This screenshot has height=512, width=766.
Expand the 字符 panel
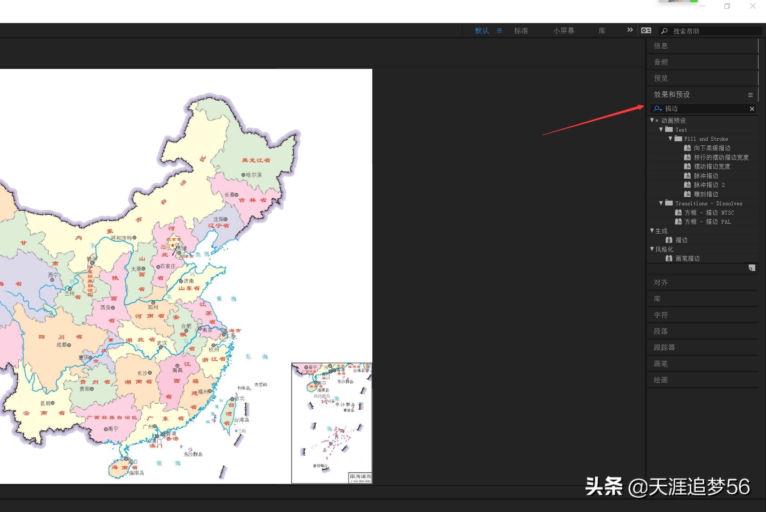(661, 315)
